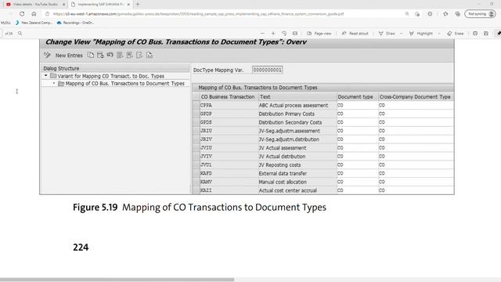This screenshot has height=282, width=501.
Task: Click the CO Business Transaction column header
Action: point(228,96)
